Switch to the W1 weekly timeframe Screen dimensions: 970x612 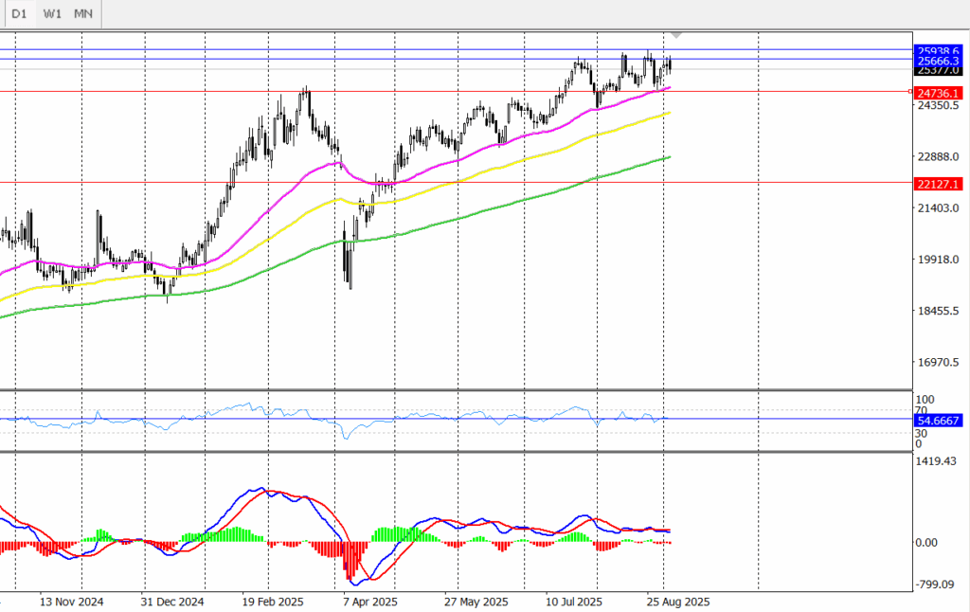coord(53,13)
